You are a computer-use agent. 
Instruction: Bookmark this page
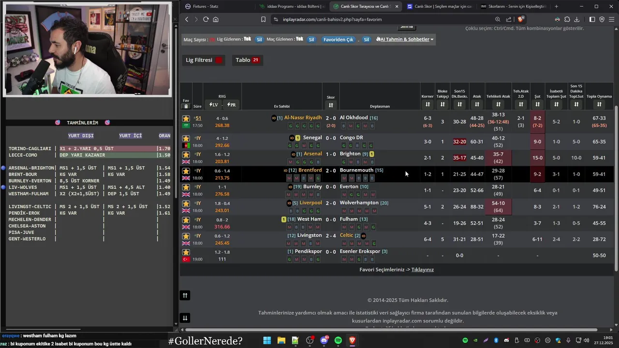[x=263, y=19]
